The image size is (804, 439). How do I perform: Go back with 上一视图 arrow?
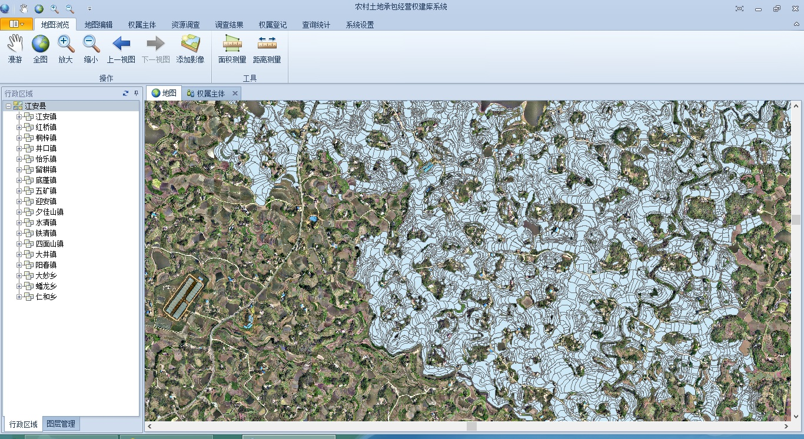(x=121, y=49)
